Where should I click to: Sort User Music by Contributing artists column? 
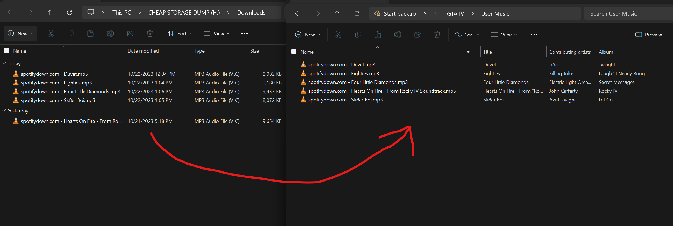point(571,52)
